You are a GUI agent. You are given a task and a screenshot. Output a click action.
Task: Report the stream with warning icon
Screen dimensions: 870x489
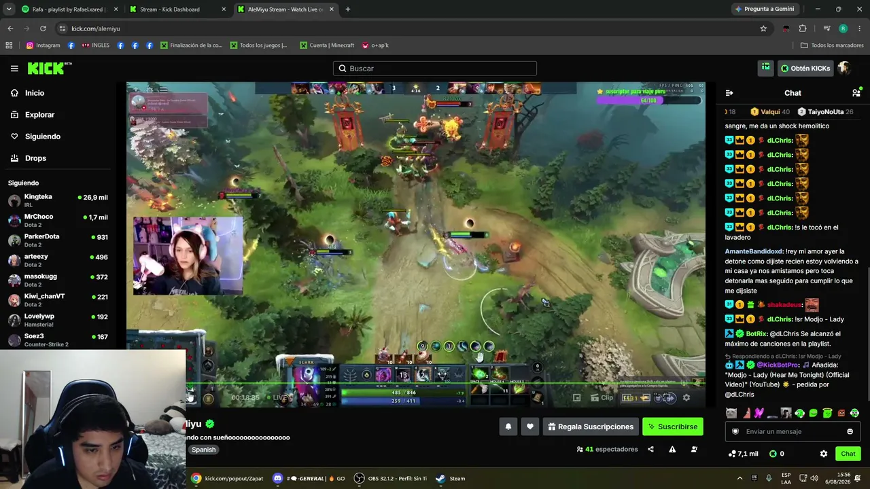672,449
